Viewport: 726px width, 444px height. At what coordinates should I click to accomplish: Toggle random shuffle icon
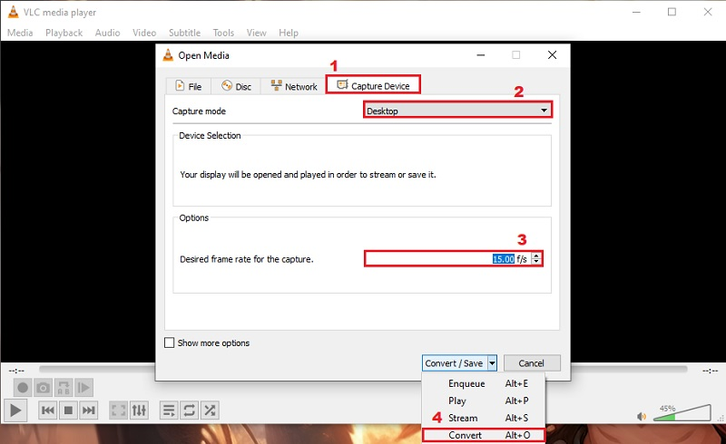point(210,410)
